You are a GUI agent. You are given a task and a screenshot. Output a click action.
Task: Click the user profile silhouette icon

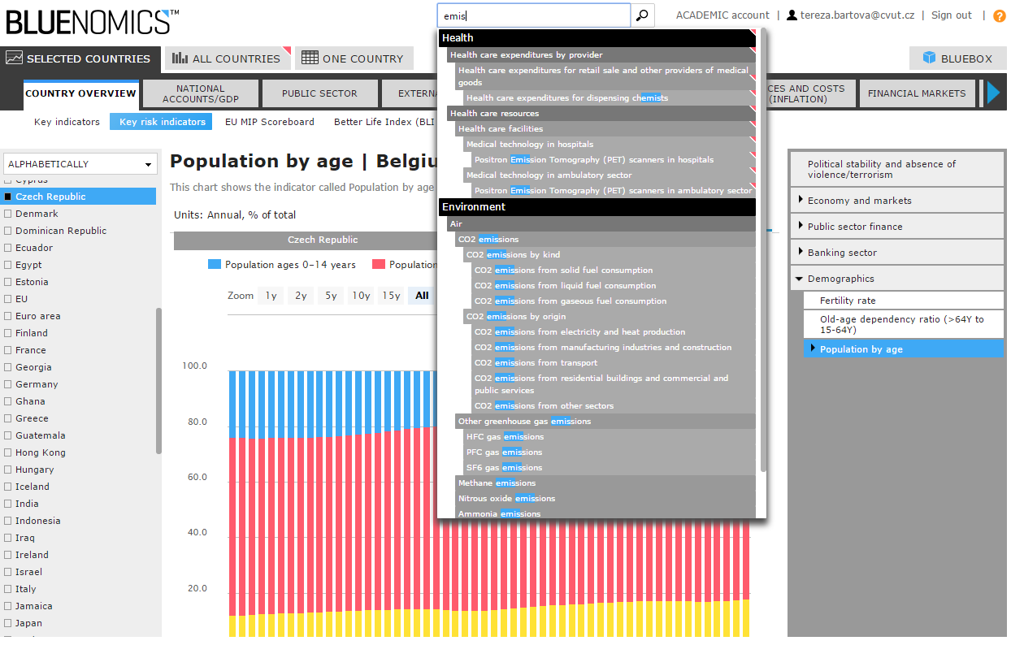pos(792,15)
